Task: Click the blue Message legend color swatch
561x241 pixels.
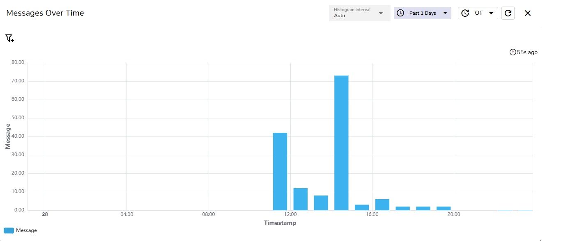Action: (9, 230)
